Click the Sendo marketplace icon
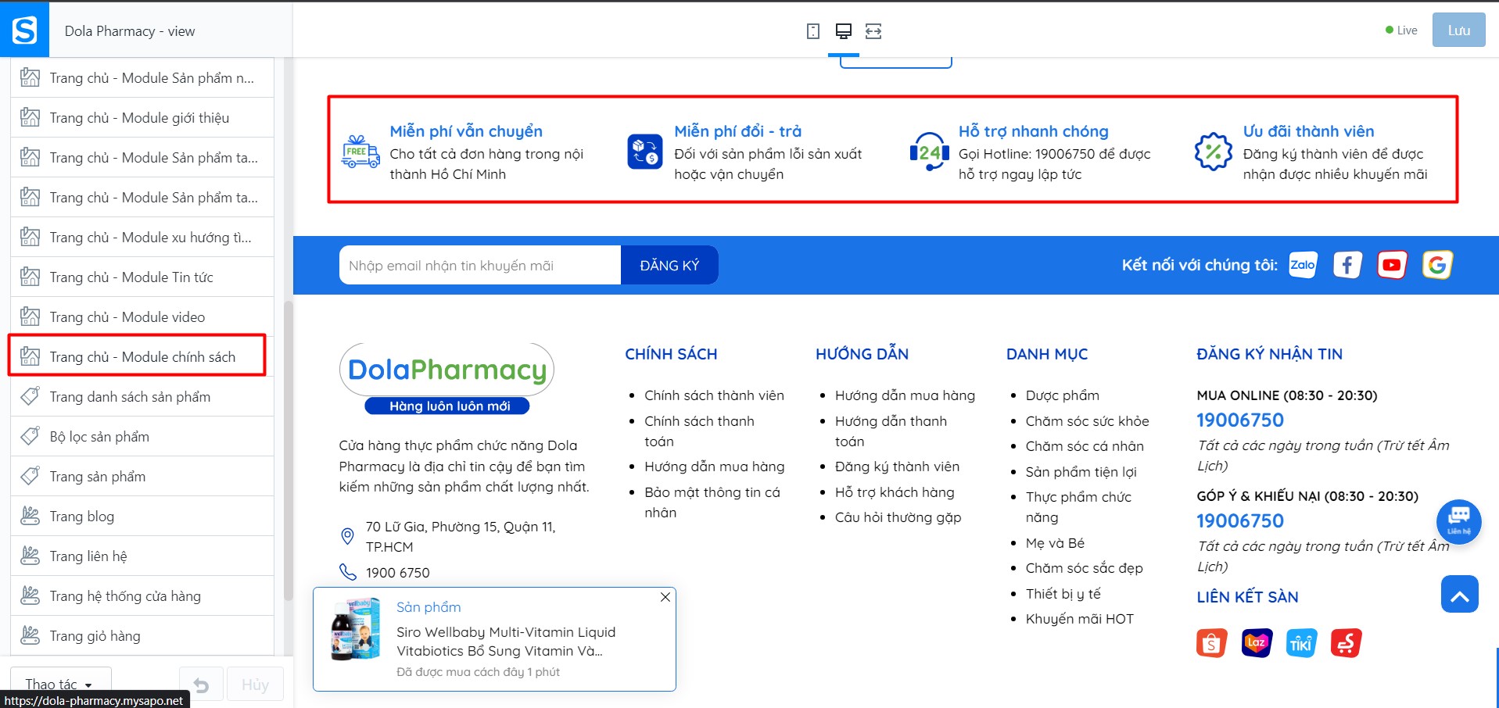 (x=1347, y=643)
